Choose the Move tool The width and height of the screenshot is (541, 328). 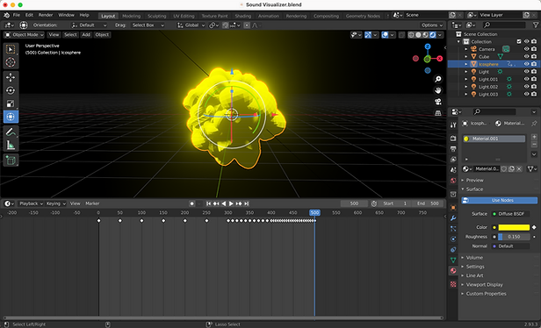[x=11, y=77]
